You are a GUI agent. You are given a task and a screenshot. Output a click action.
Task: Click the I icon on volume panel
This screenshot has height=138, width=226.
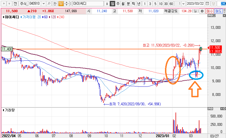212,109
